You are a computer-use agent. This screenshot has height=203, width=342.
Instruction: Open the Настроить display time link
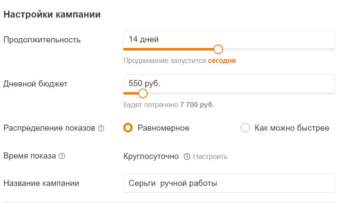click(210, 156)
